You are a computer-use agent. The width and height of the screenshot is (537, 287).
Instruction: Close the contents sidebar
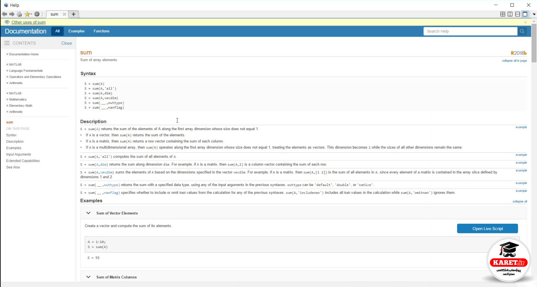(66, 43)
